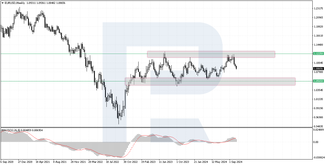This screenshot has height=165, width=325.
Task: Click the 8 Aug 2021 date label
Action: [x=60, y=161]
